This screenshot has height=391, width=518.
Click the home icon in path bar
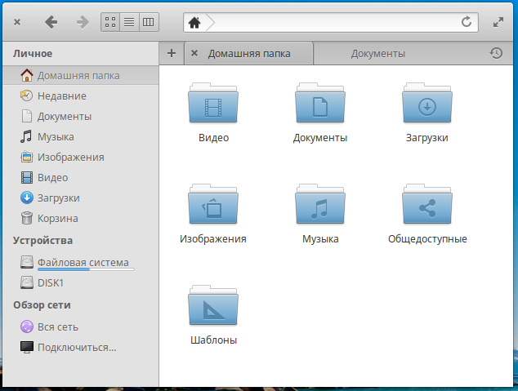click(x=194, y=22)
